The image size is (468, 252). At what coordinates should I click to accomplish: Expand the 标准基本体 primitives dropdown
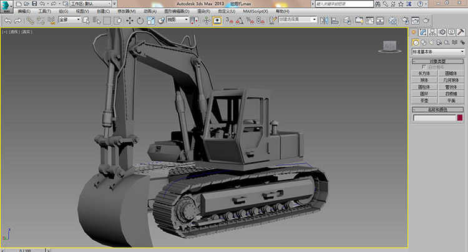coord(438,51)
